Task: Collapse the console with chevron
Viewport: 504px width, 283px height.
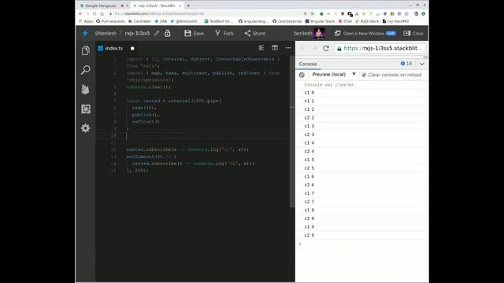Action: (422, 64)
